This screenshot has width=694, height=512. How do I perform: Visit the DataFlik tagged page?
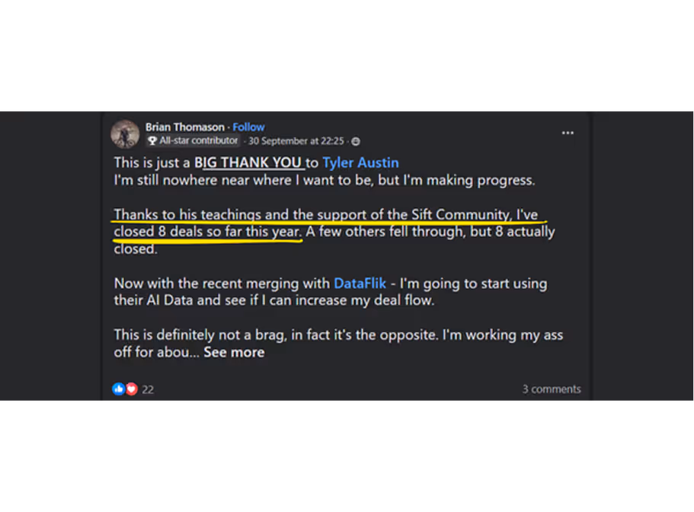tap(360, 283)
